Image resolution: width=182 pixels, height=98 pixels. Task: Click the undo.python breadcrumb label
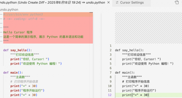(9, 10)
